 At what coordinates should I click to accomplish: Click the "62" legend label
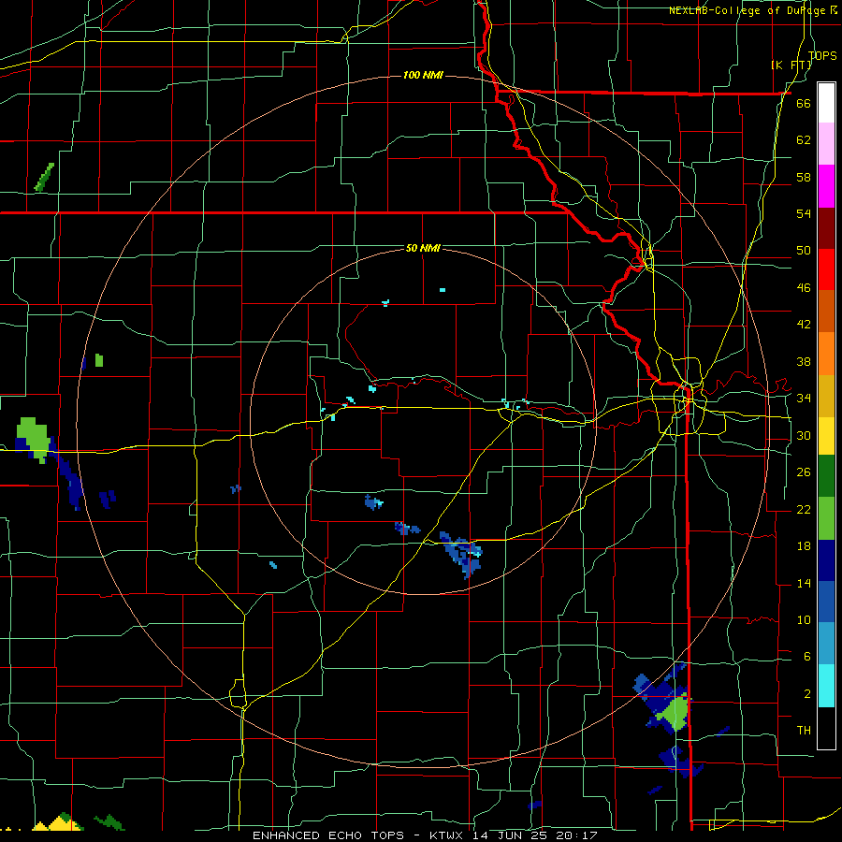tap(804, 140)
